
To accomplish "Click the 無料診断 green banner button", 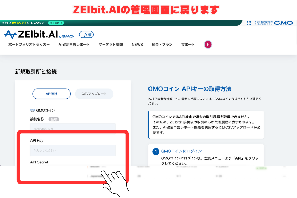I will point(56,23).
